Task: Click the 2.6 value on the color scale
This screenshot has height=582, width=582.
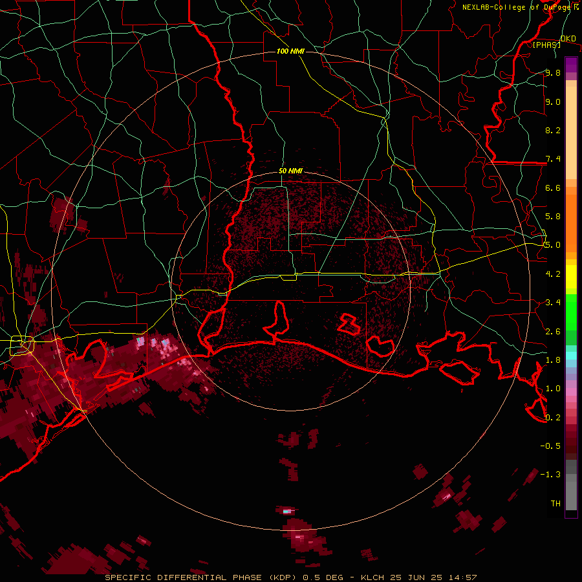Action: tap(553, 332)
